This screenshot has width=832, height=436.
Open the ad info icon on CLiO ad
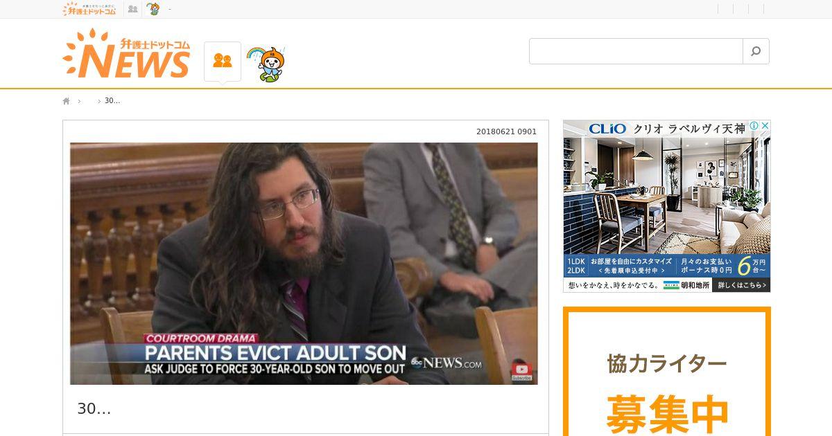pyautogui.click(x=754, y=126)
